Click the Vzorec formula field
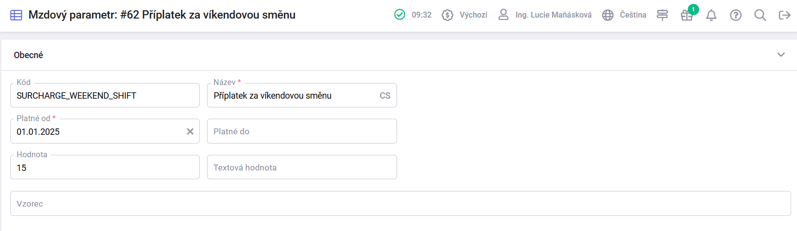 point(400,204)
